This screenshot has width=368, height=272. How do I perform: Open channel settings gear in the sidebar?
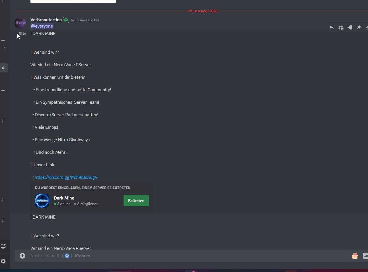tap(3, 68)
